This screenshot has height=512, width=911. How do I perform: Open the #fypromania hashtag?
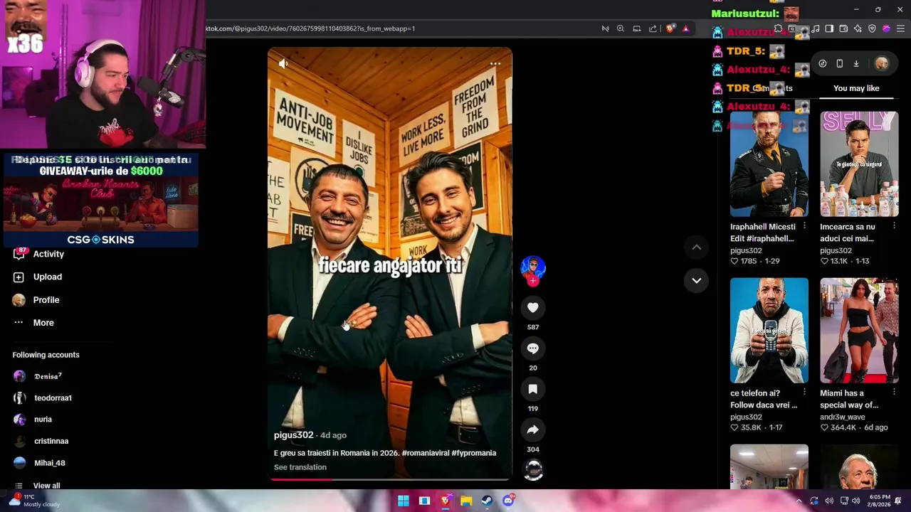tap(474, 453)
